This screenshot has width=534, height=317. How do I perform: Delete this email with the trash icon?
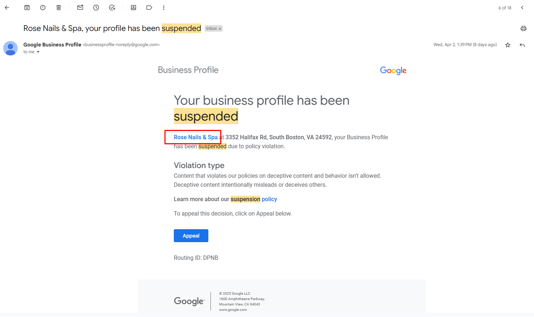tap(59, 8)
